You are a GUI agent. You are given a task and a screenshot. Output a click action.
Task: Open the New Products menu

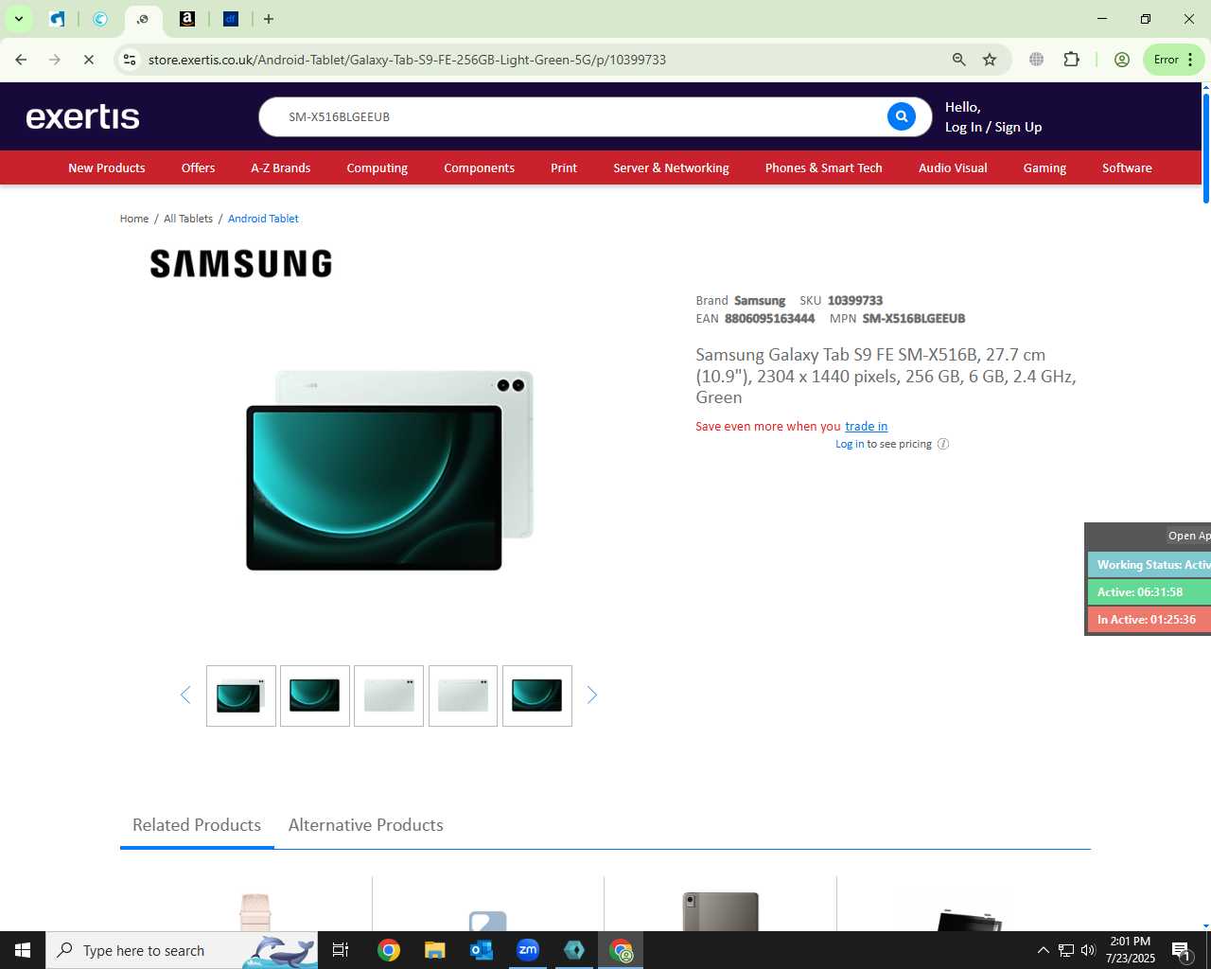(x=107, y=167)
